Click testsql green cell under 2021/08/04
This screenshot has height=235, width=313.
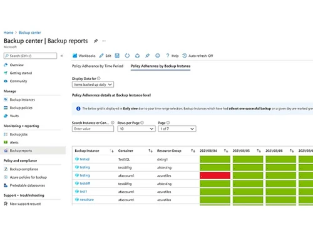pyautogui.click(x=215, y=159)
